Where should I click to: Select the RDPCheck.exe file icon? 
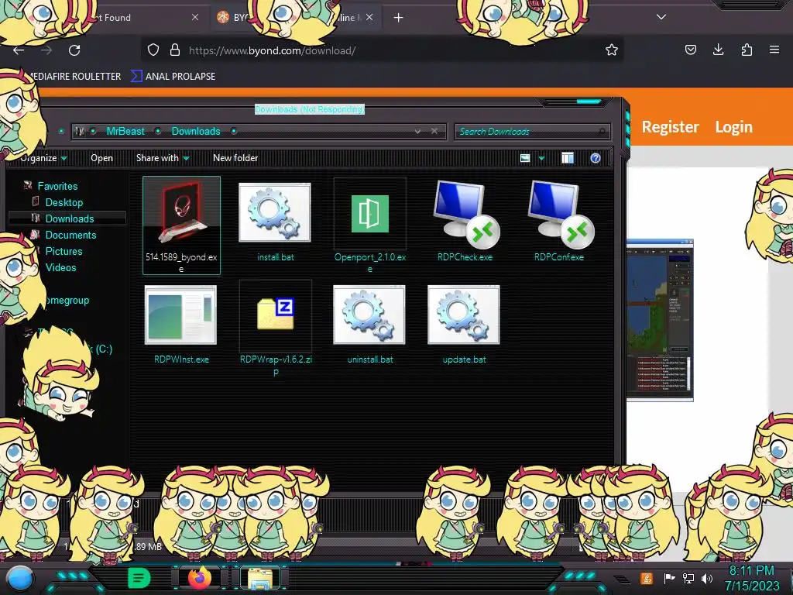click(x=465, y=215)
